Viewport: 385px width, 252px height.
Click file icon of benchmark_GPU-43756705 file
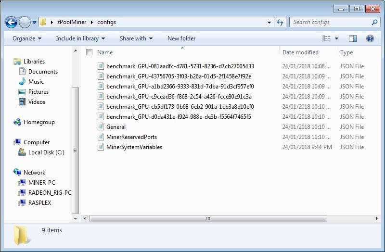[101, 76]
